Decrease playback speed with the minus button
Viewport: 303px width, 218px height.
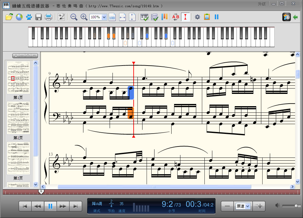click(227, 206)
